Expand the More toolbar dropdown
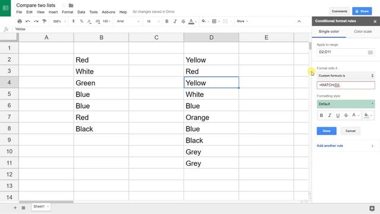This screenshot has height=214, width=380. (242, 21)
